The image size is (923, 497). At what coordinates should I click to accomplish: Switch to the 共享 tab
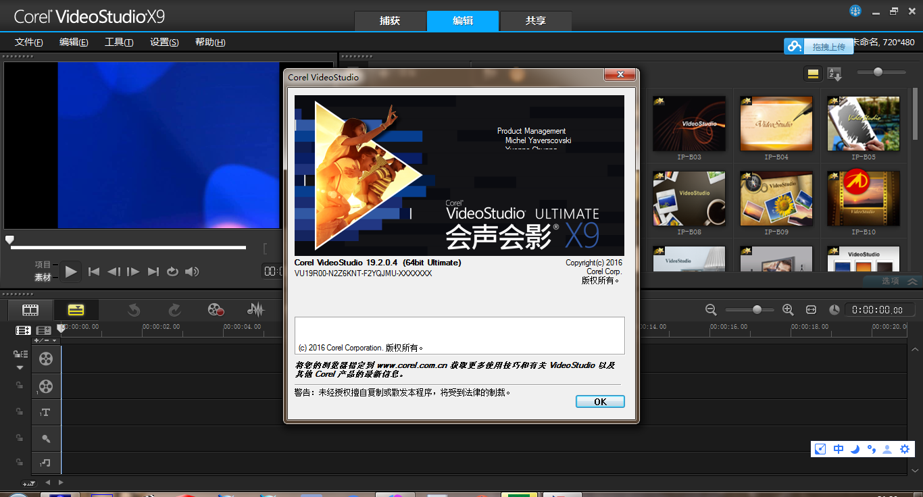tap(536, 21)
